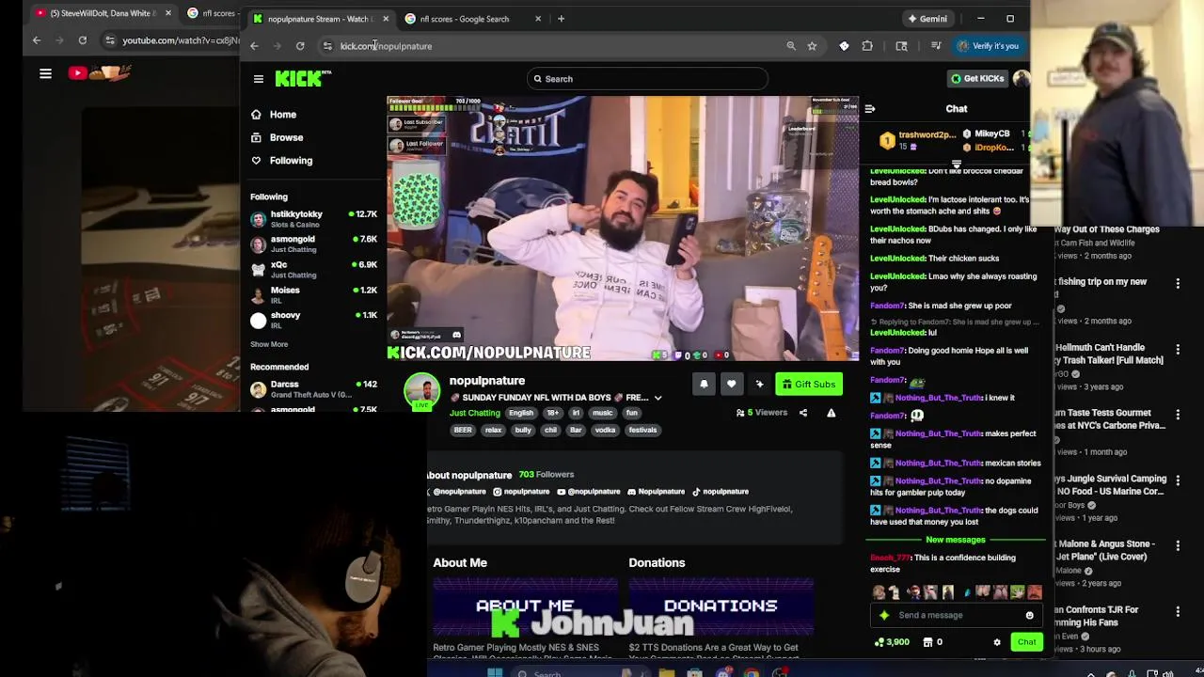1204x677 pixels.
Task: Click the sparkle subscribe icon button
Action: (x=759, y=384)
